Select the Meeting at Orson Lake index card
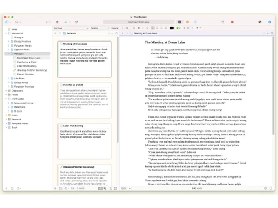 point(85,59)
